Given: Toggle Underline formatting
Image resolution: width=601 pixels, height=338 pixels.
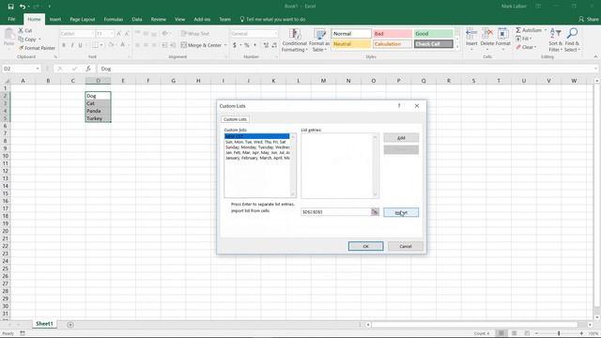Looking at the screenshot, I should (80, 45).
